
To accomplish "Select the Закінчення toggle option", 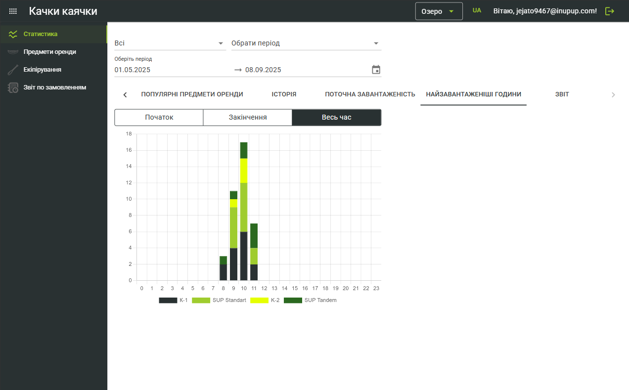I will (247, 118).
